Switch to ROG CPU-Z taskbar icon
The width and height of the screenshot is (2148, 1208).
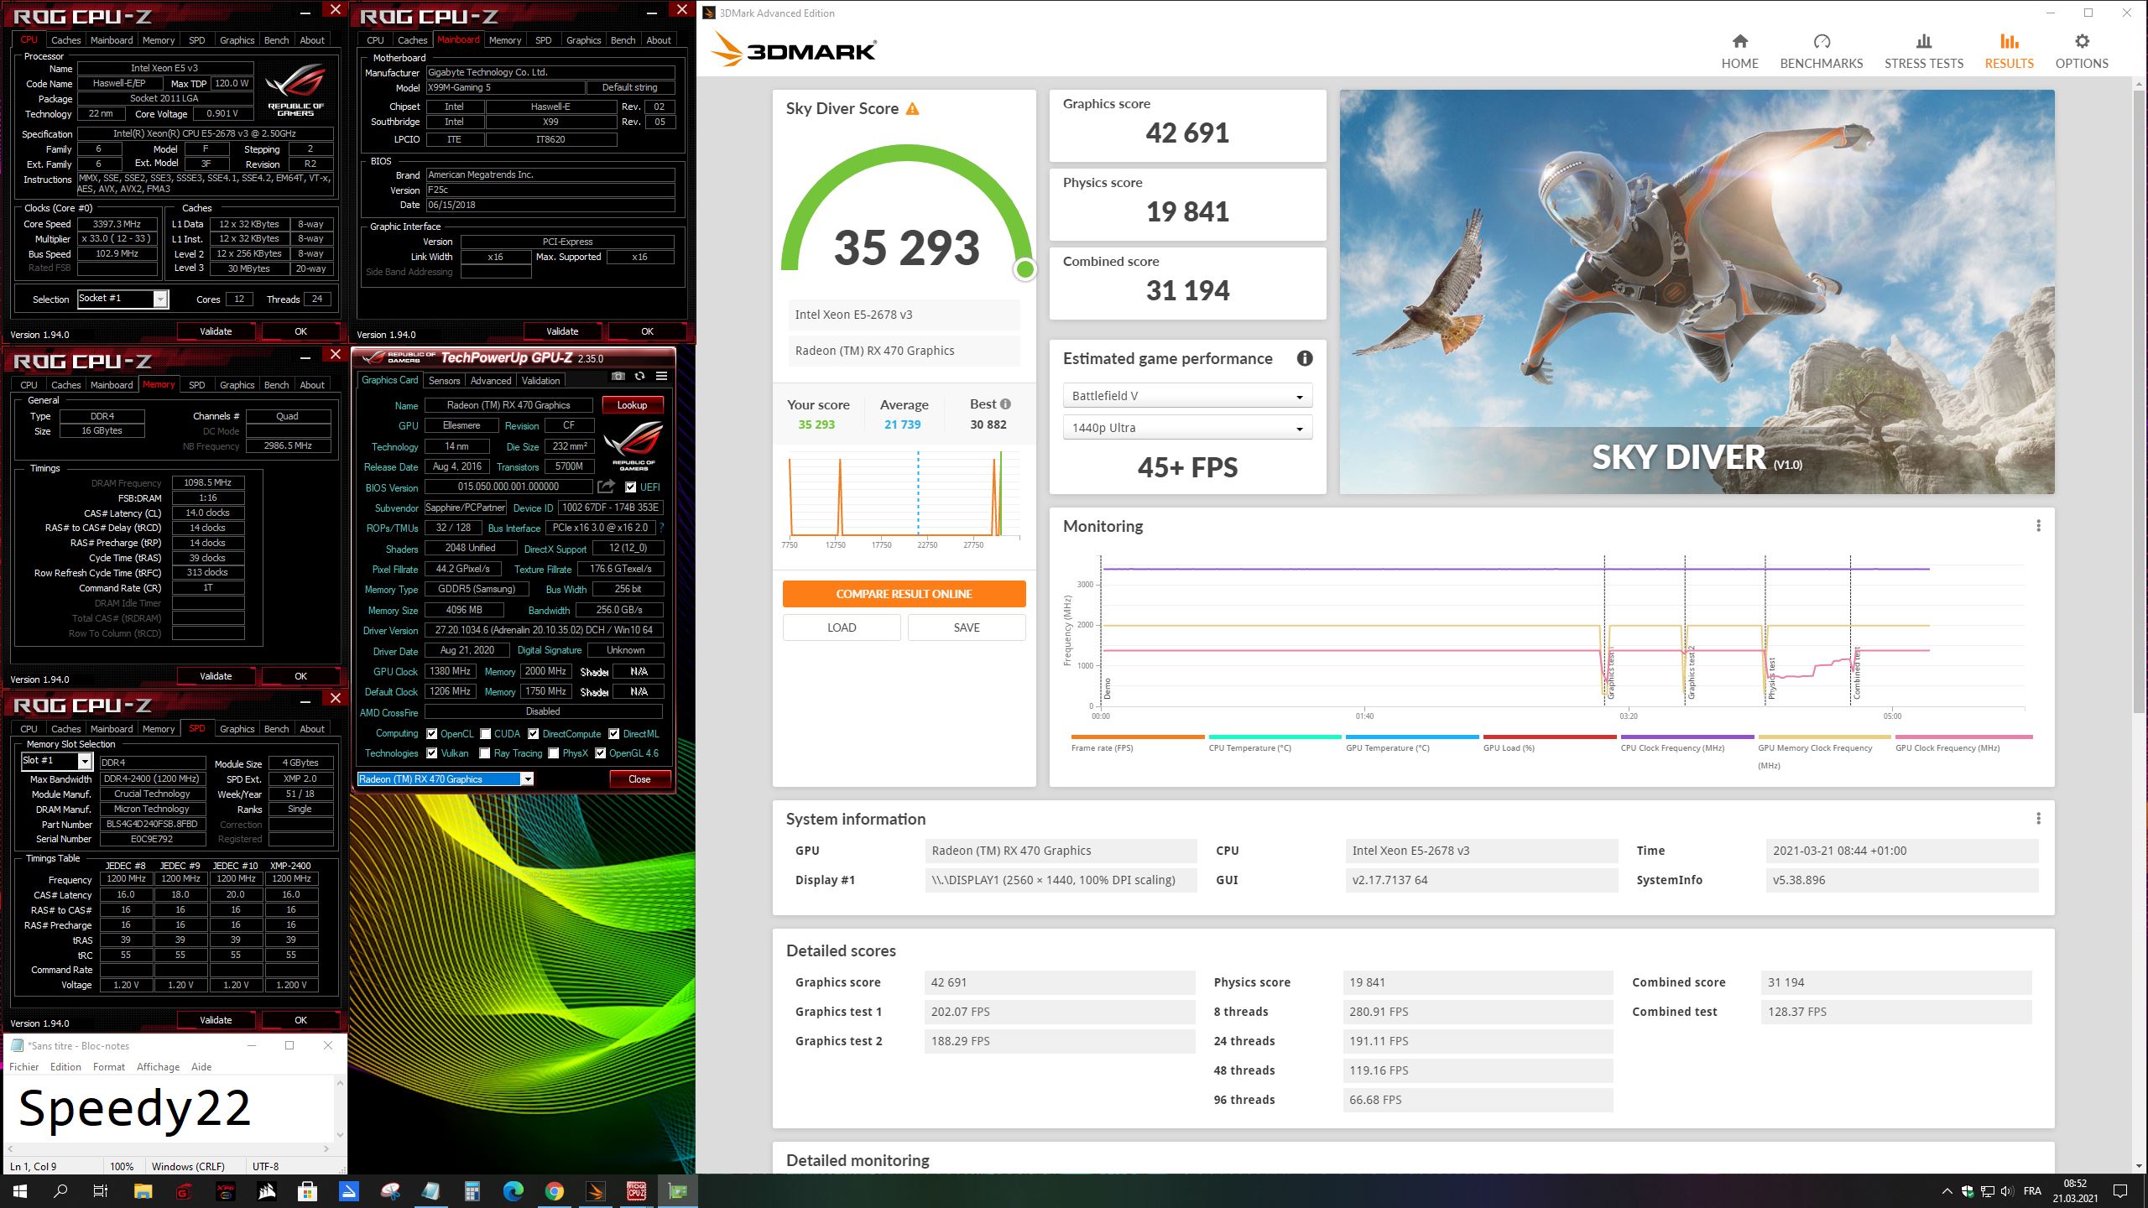[636, 1190]
